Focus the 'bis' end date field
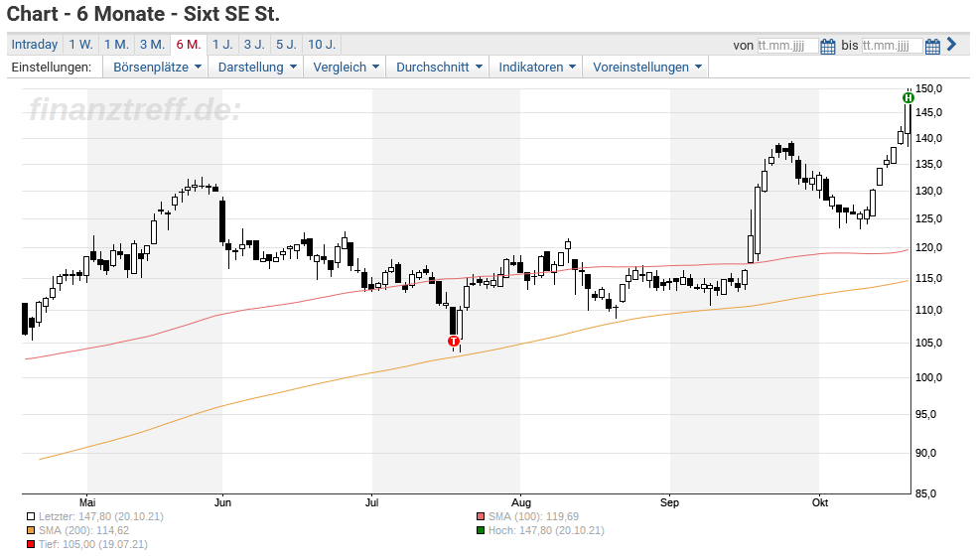This screenshot has height=560, width=976. [892, 46]
